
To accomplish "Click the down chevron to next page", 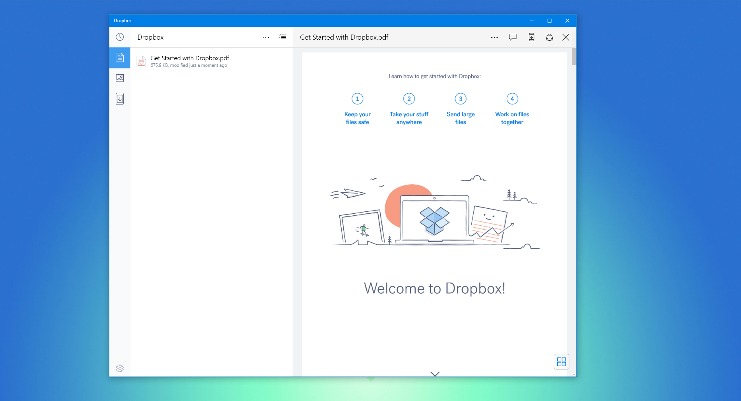I will (435, 374).
